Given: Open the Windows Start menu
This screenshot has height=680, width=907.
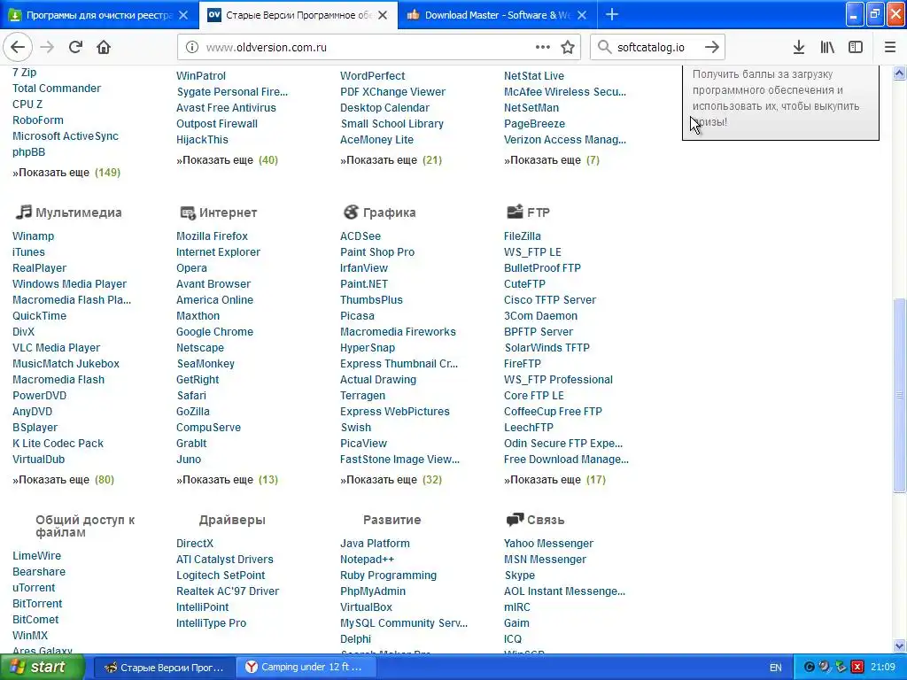Looking at the screenshot, I should tap(43, 668).
